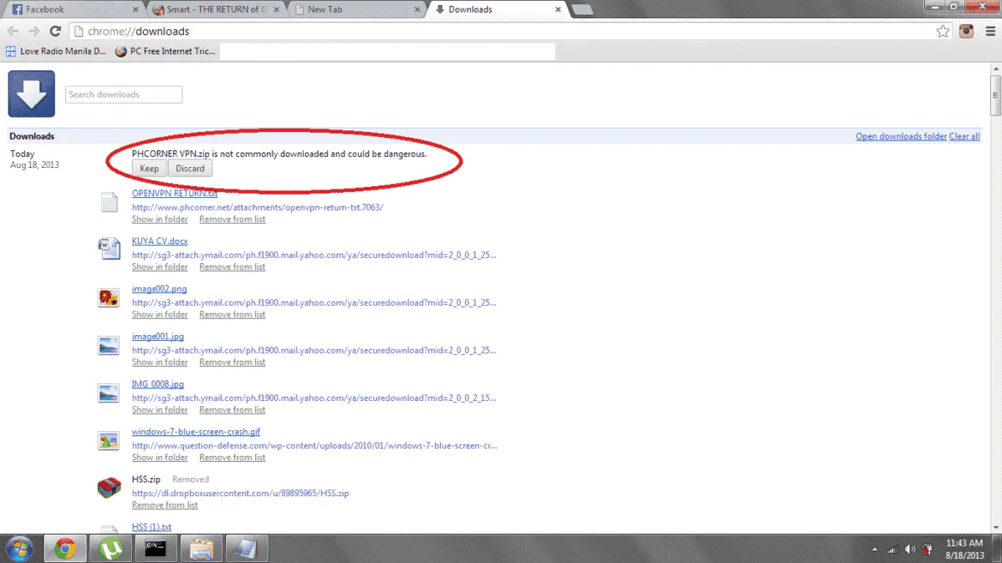Reload the current page
This screenshot has width=1002, height=563.
55,31
